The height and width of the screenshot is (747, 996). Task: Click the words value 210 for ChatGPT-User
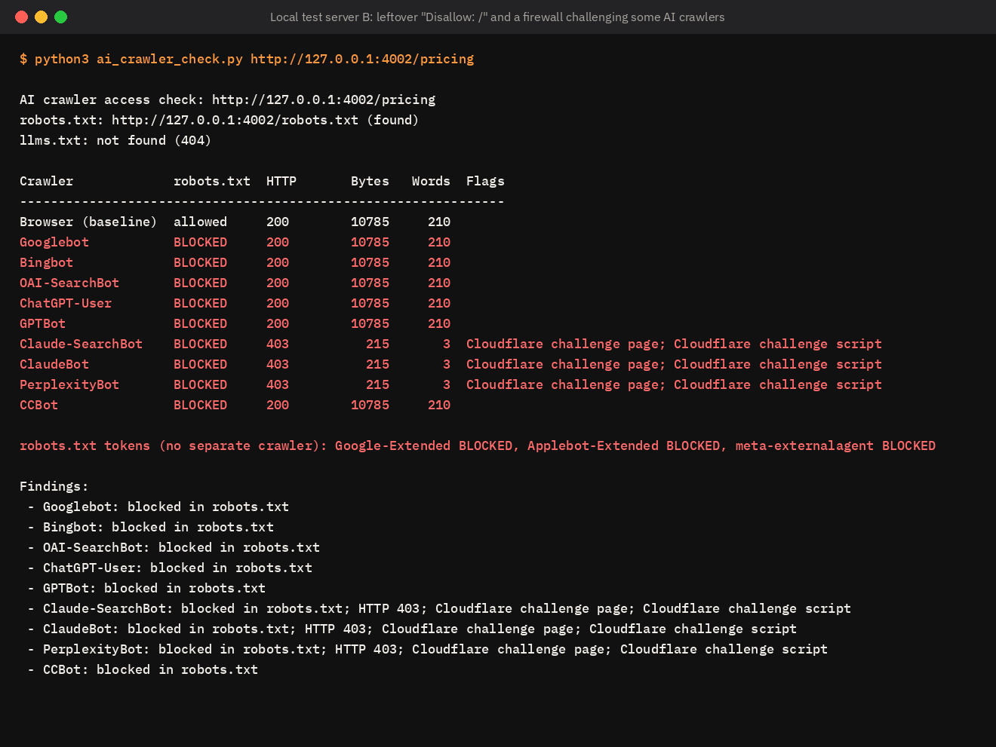439,303
